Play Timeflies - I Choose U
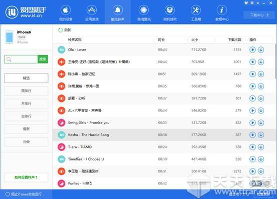 [x=252, y=159]
